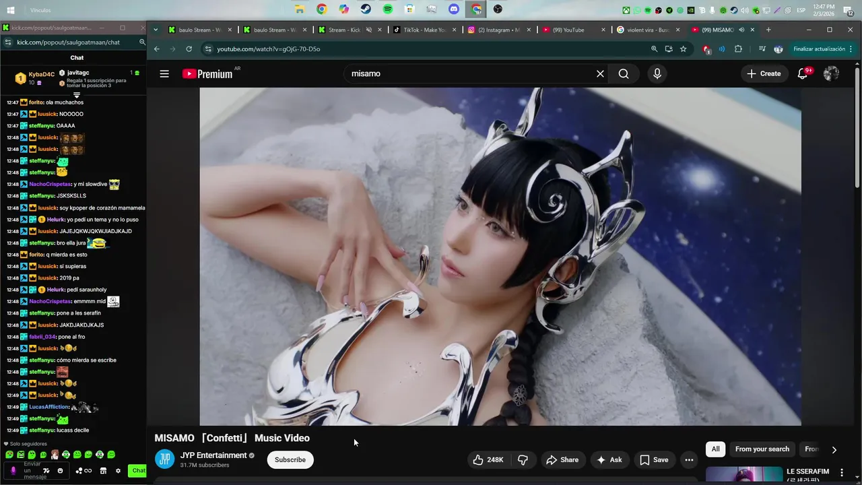
Task: Go back in browser history
Action: pyautogui.click(x=156, y=49)
